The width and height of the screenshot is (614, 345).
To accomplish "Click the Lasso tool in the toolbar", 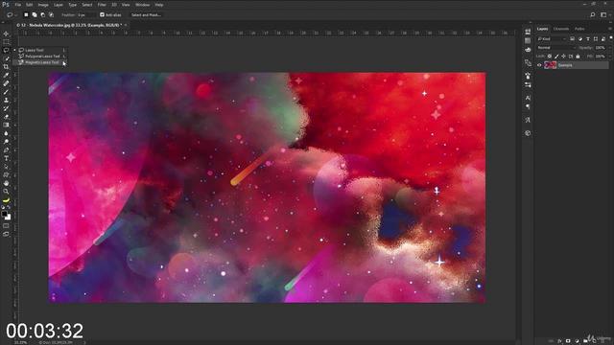I will (6, 51).
